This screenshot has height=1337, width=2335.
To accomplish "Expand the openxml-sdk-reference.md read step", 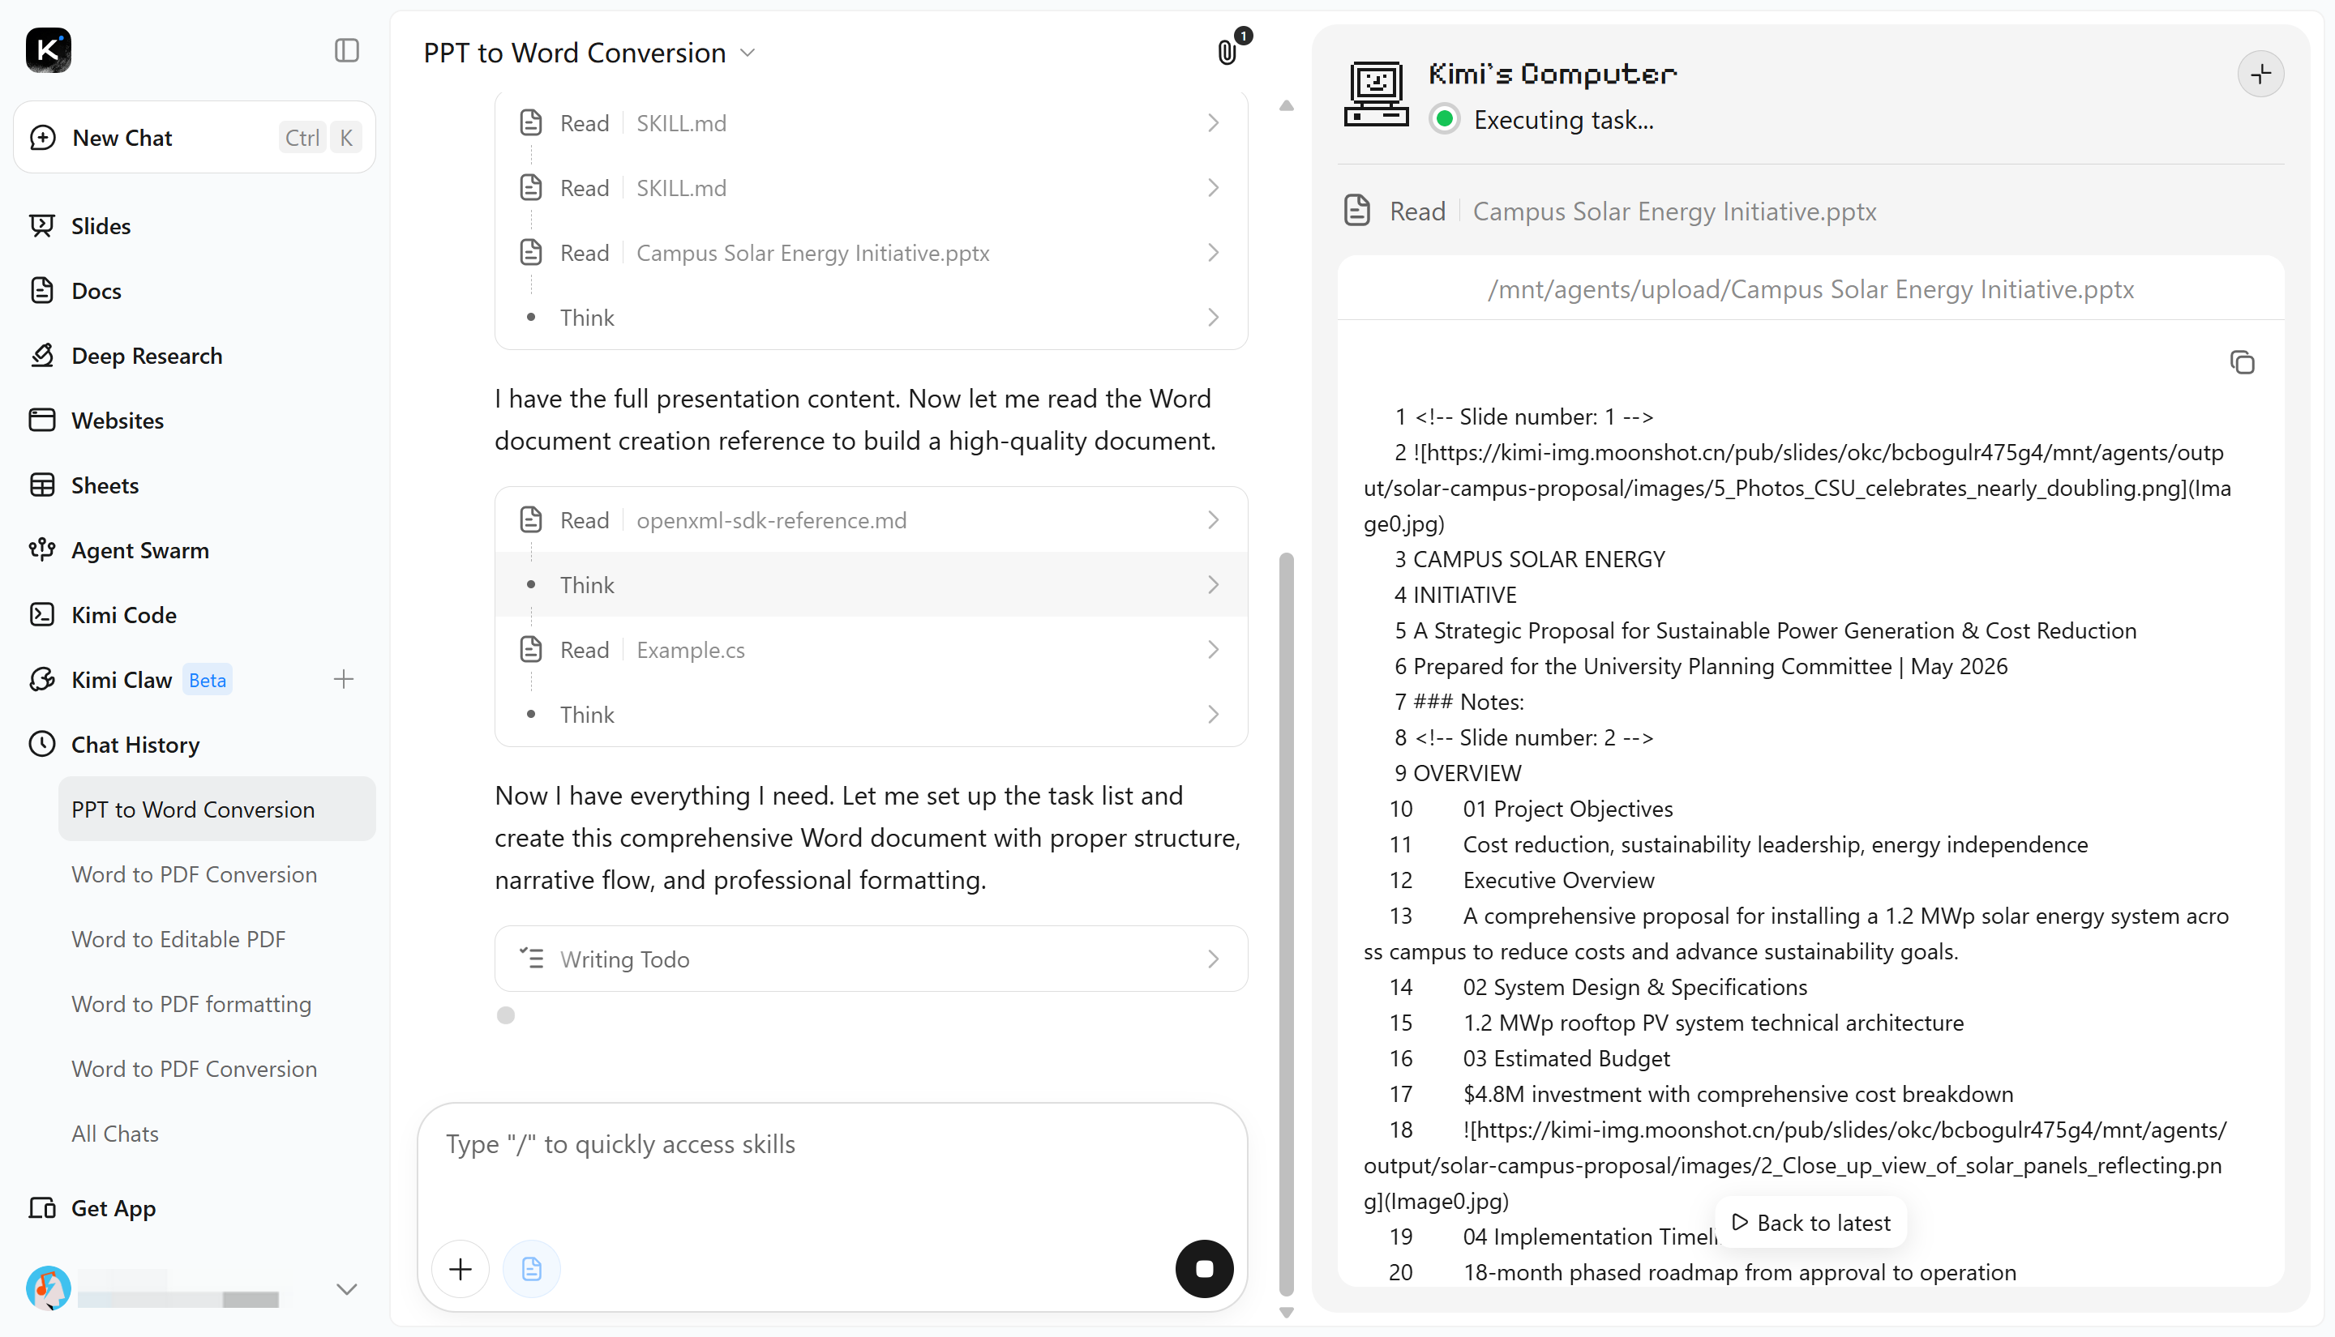I will [871, 519].
